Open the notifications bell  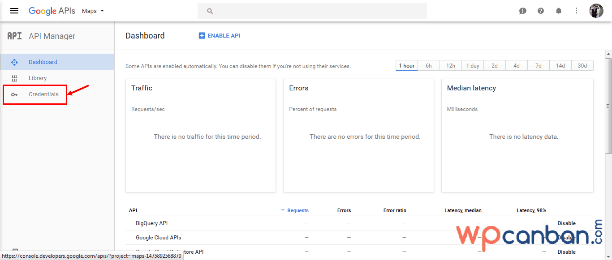(559, 11)
